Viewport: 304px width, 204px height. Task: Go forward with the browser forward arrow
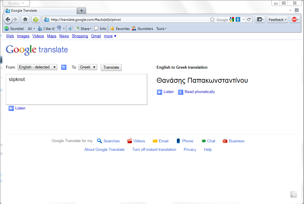pyautogui.click(x=15, y=19)
